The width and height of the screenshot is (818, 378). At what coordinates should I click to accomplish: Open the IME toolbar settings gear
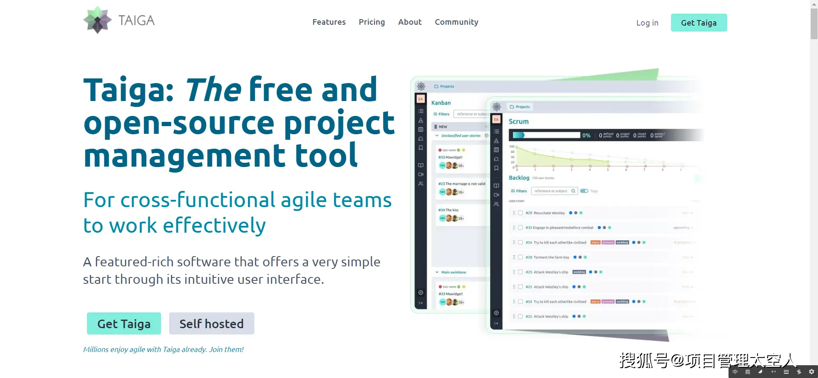point(811,372)
